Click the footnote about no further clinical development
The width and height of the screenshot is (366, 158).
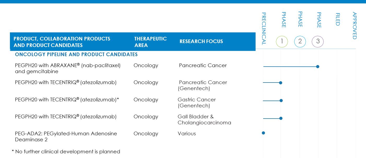click(x=66, y=151)
